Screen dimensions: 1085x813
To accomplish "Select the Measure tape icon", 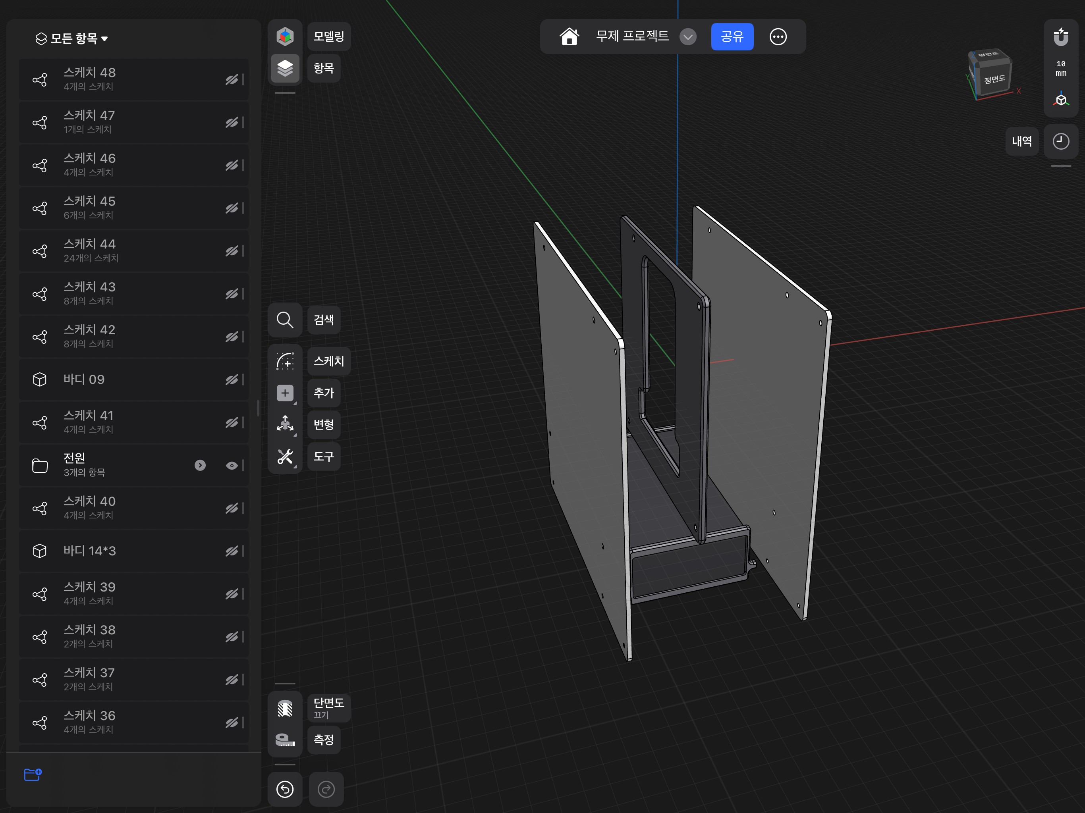I will [285, 740].
